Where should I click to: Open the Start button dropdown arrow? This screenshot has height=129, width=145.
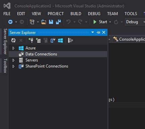(x=110, y=22)
